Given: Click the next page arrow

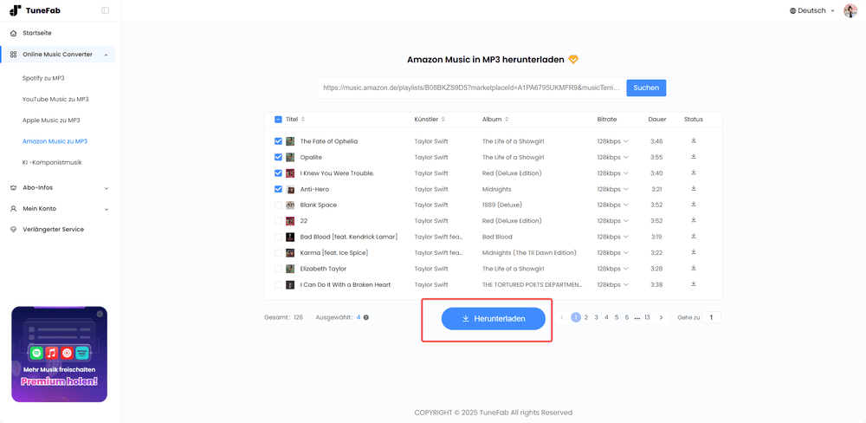Looking at the screenshot, I should coord(661,317).
